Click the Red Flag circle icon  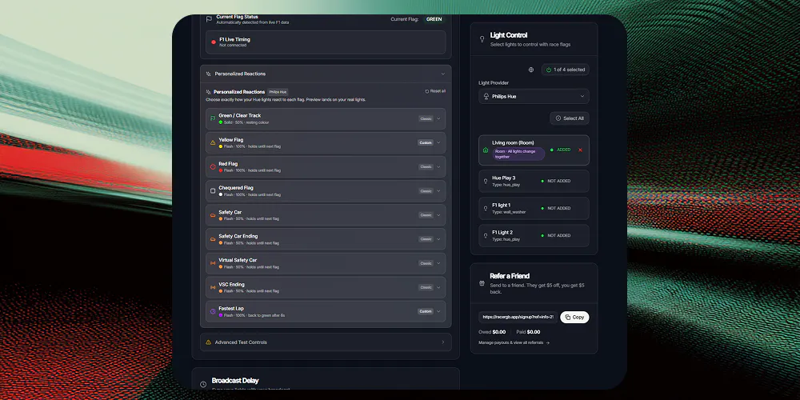213,167
